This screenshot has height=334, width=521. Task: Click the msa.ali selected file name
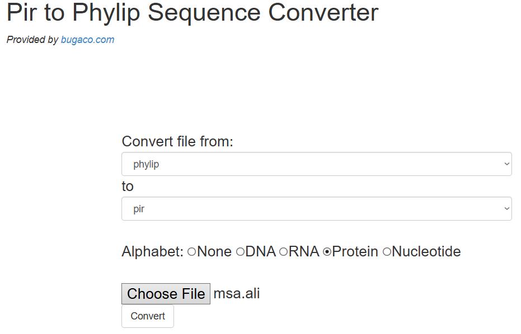[237, 294]
